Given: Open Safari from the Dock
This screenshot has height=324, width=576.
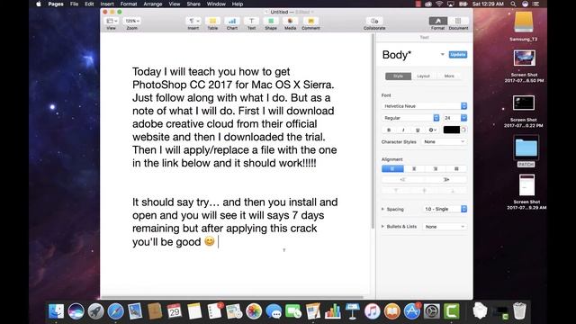Looking at the screenshot, I should coord(115,311).
